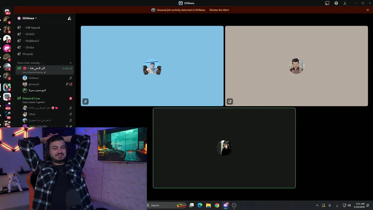Click the shield icon in alert banner
The height and width of the screenshot is (210, 373).
(153, 10)
